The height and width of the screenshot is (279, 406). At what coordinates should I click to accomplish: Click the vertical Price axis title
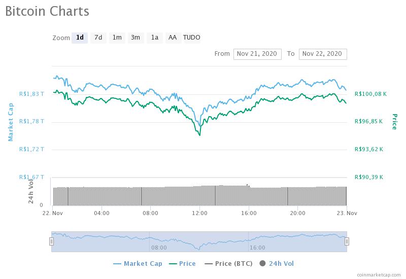click(395, 122)
